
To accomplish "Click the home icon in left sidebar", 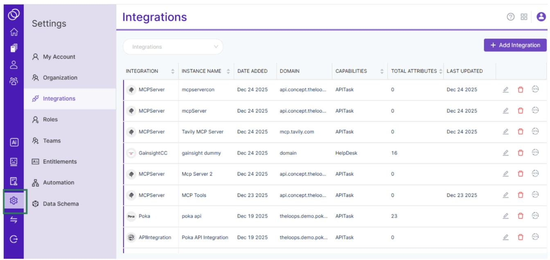I will pyautogui.click(x=14, y=32).
